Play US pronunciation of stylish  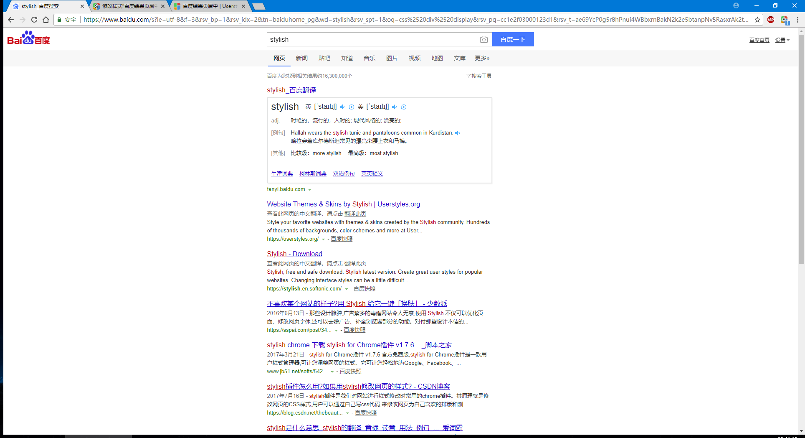(x=395, y=107)
